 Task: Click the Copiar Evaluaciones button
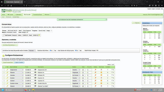8,62
